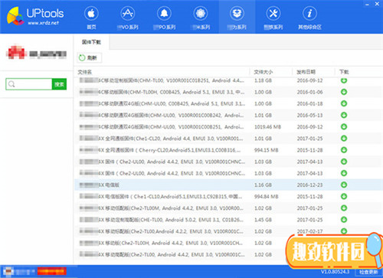
Task: Download CHM-UL00 C00B425 Android 5.1 firmware
Action: (x=344, y=103)
